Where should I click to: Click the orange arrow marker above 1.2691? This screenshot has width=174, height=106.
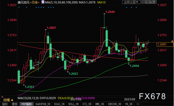click(x=172, y=41)
